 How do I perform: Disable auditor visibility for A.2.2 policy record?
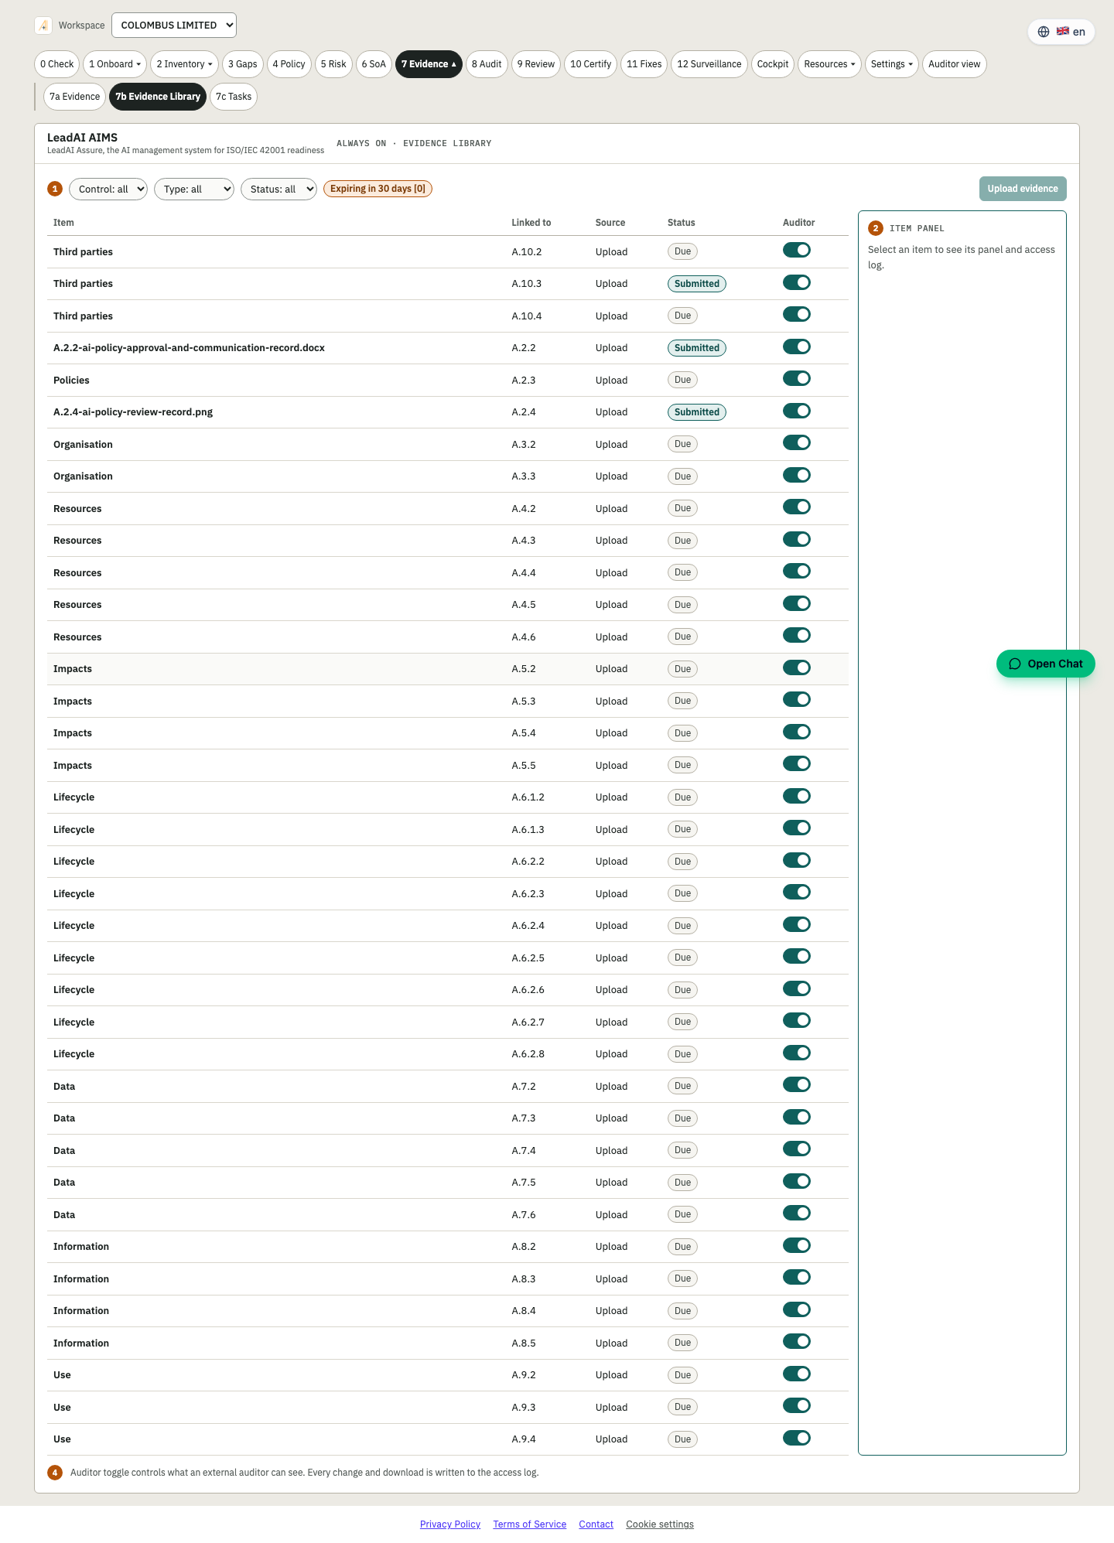[797, 346]
